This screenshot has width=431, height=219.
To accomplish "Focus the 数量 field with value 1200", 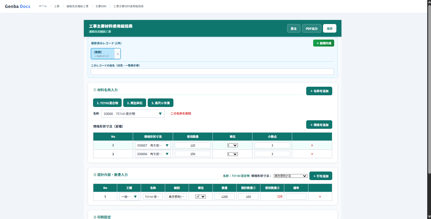I will [225, 197].
